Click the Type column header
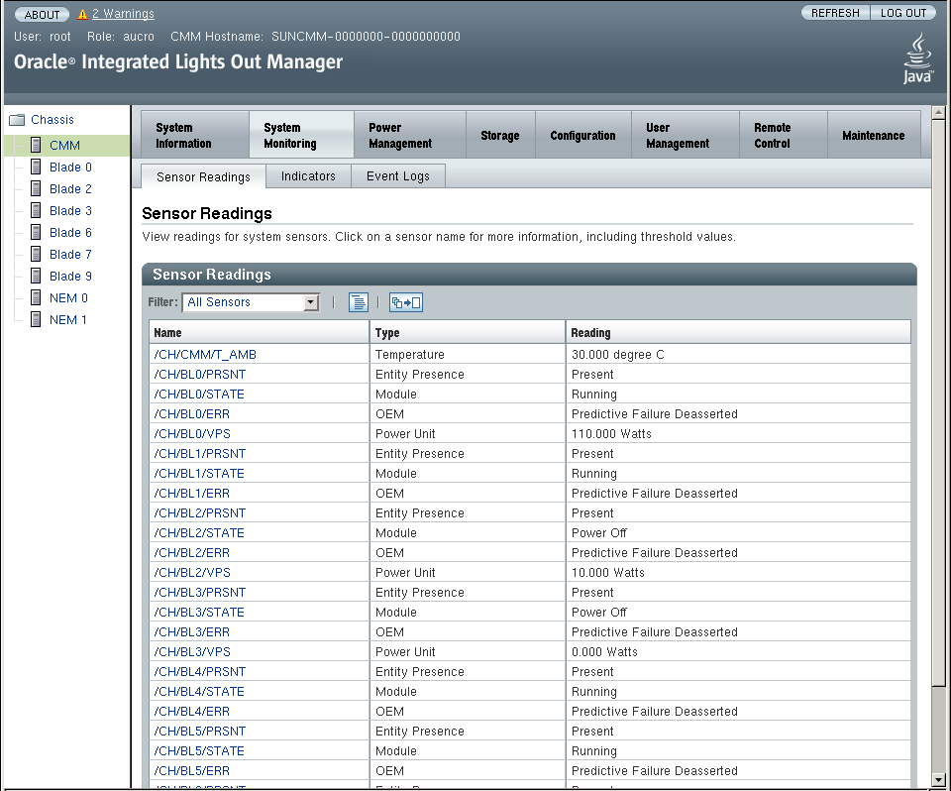Image resolution: width=951 pixels, height=791 pixels. 467,333
